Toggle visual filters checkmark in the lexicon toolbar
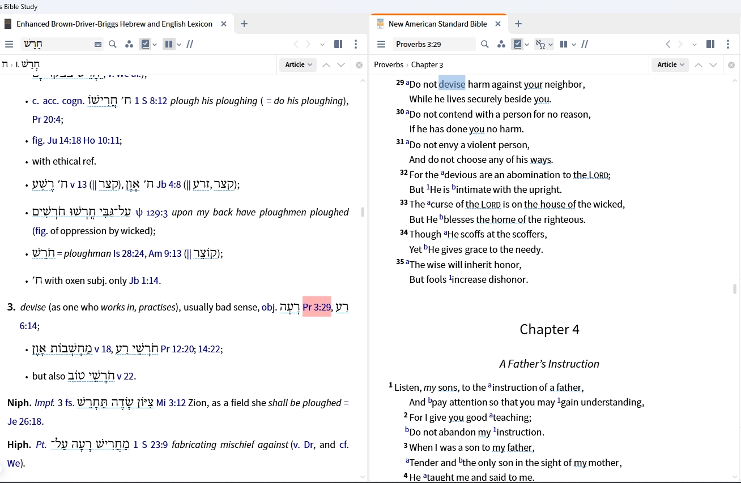 click(x=145, y=44)
